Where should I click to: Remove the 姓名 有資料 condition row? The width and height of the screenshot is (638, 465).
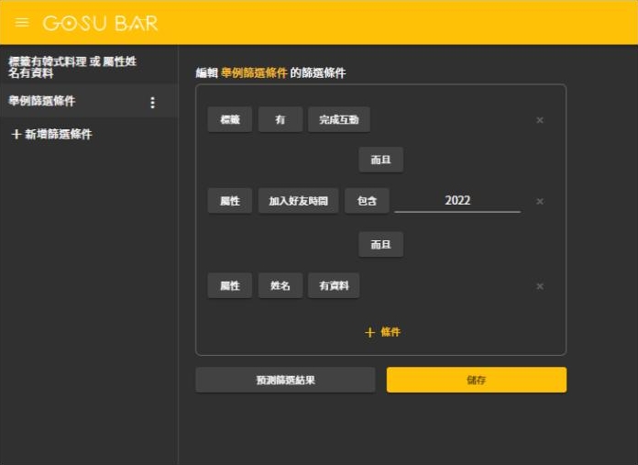coord(539,286)
